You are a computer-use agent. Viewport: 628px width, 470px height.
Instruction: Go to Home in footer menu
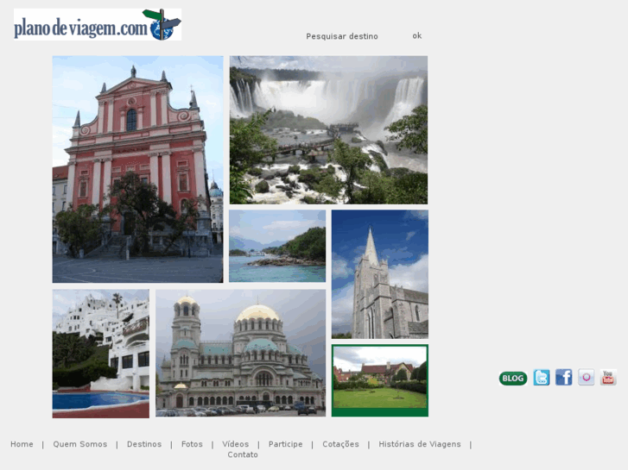(22, 444)
